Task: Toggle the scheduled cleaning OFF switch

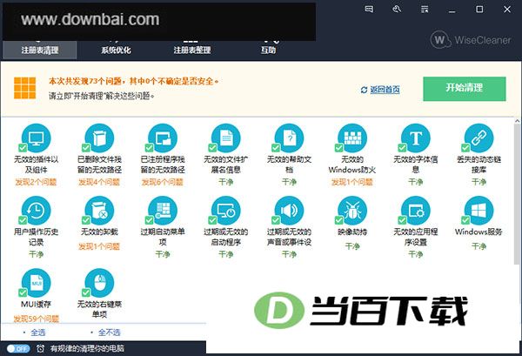Action: point(18,349)
